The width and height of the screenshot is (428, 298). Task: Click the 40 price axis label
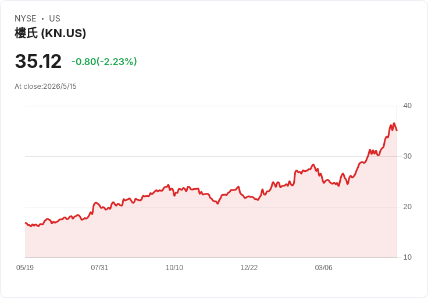pos(407,106)
